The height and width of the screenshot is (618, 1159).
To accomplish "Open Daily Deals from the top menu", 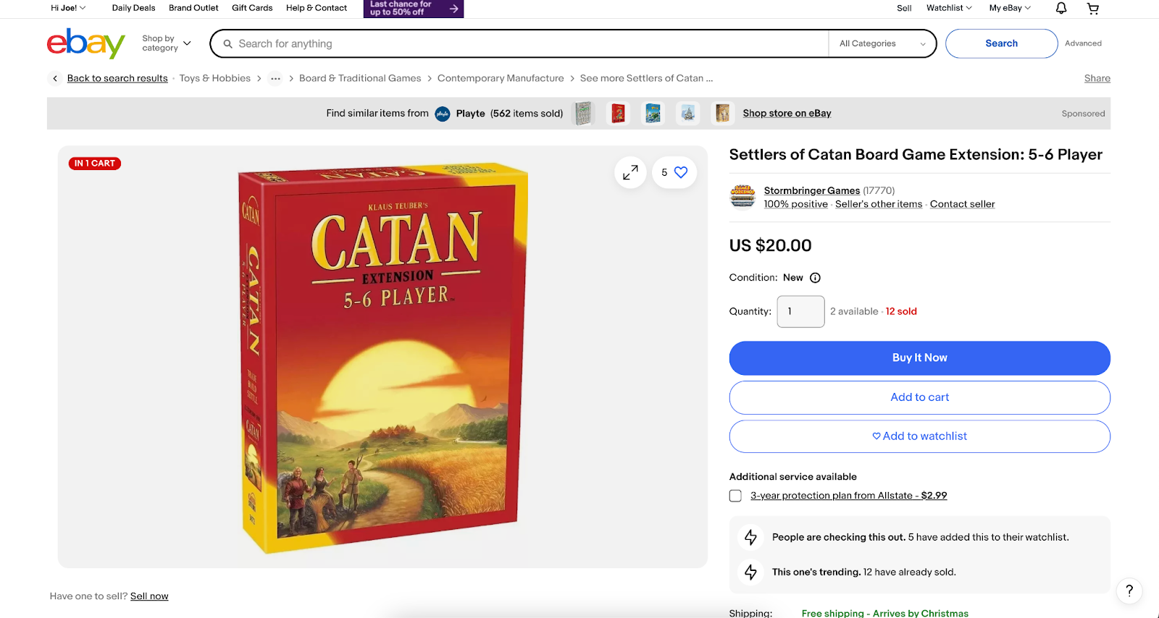I will tap(133, 8).
